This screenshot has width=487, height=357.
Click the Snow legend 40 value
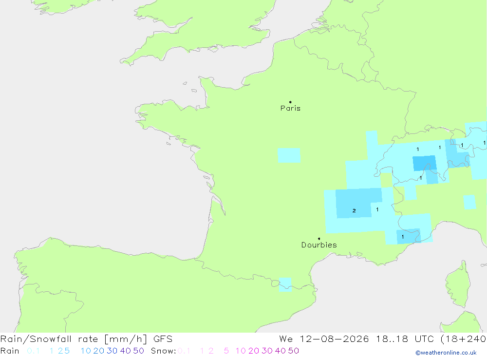point(281,351)
